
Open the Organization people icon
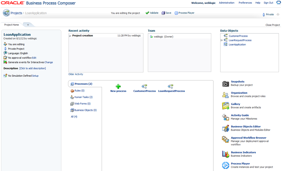click(x=226, y=95)
